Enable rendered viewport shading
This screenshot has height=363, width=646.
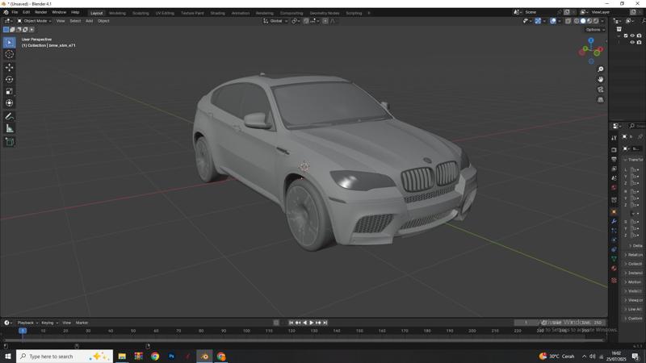(x=596, y=21)
